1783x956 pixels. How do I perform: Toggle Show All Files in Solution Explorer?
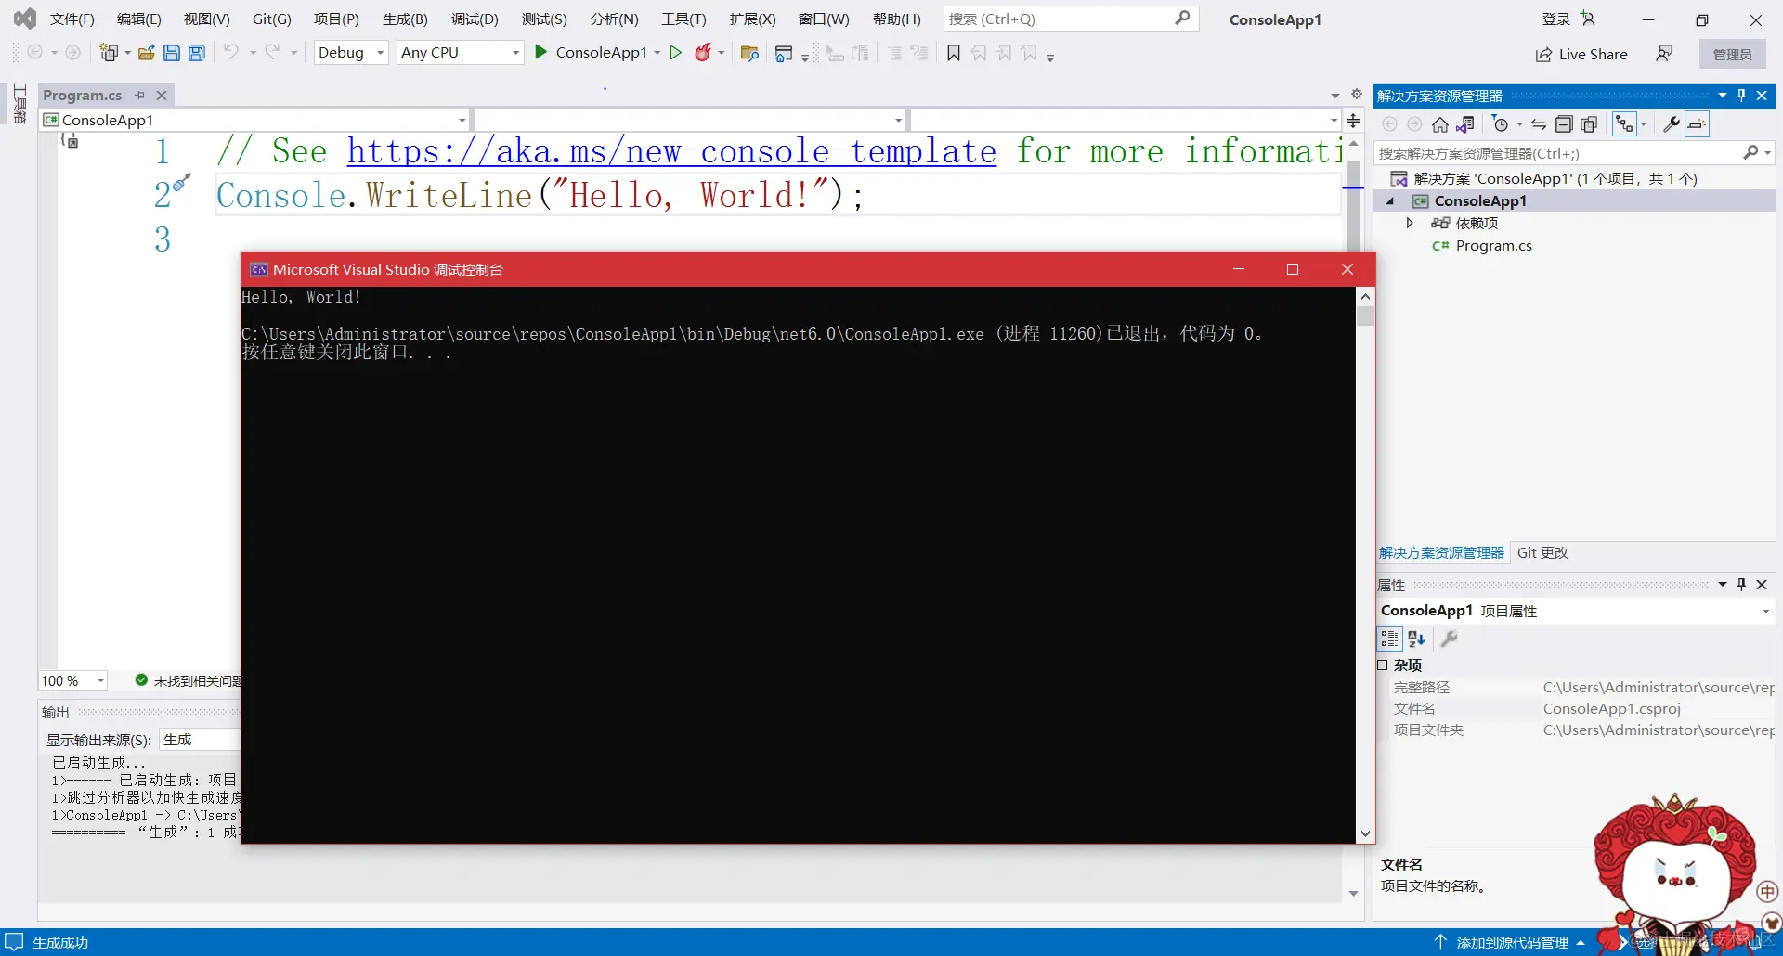1589,124
